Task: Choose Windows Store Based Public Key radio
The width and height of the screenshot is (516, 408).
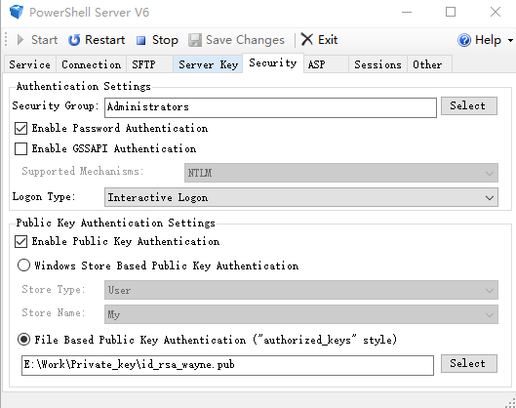Action: [23, 265]
